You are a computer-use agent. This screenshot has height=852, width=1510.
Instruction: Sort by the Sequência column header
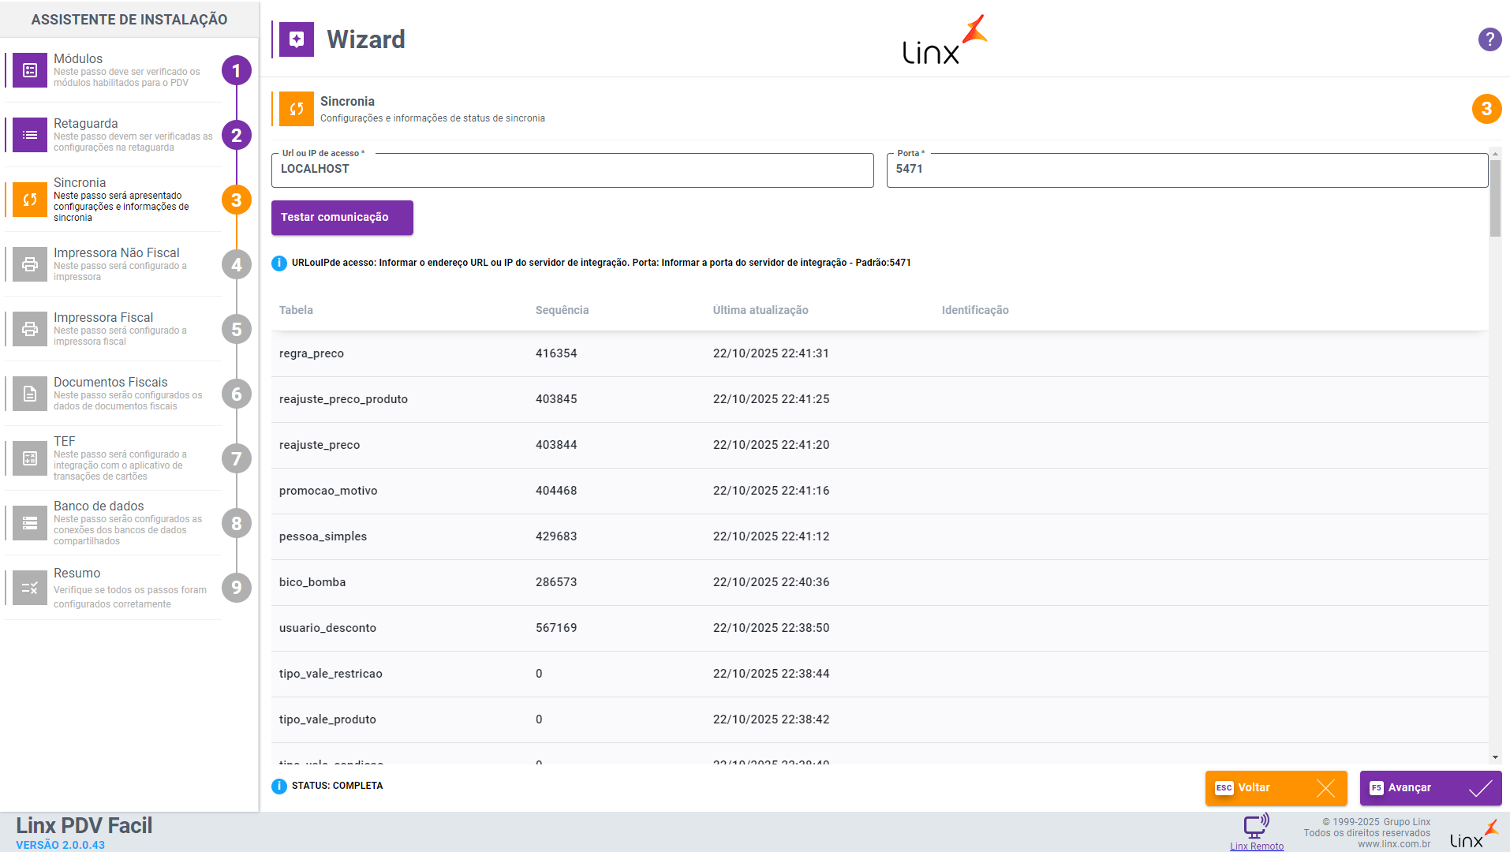click(562, 310)
